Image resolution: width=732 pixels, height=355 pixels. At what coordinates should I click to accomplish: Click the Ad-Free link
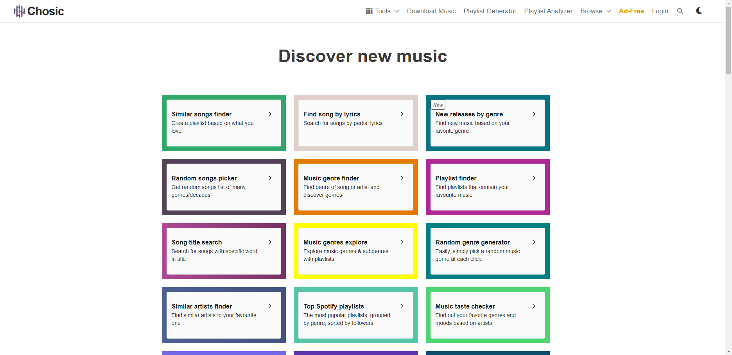pos(631,11)
